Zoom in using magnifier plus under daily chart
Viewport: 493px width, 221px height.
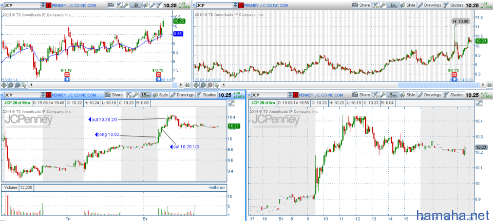(11, 85)
